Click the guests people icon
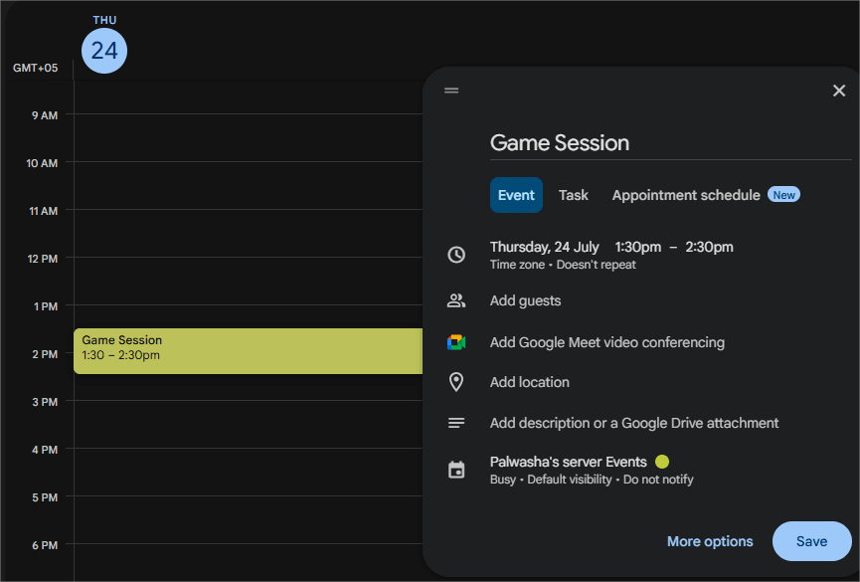Image resolution: width=860 pixels, height=582 pixels. (456, 300)
